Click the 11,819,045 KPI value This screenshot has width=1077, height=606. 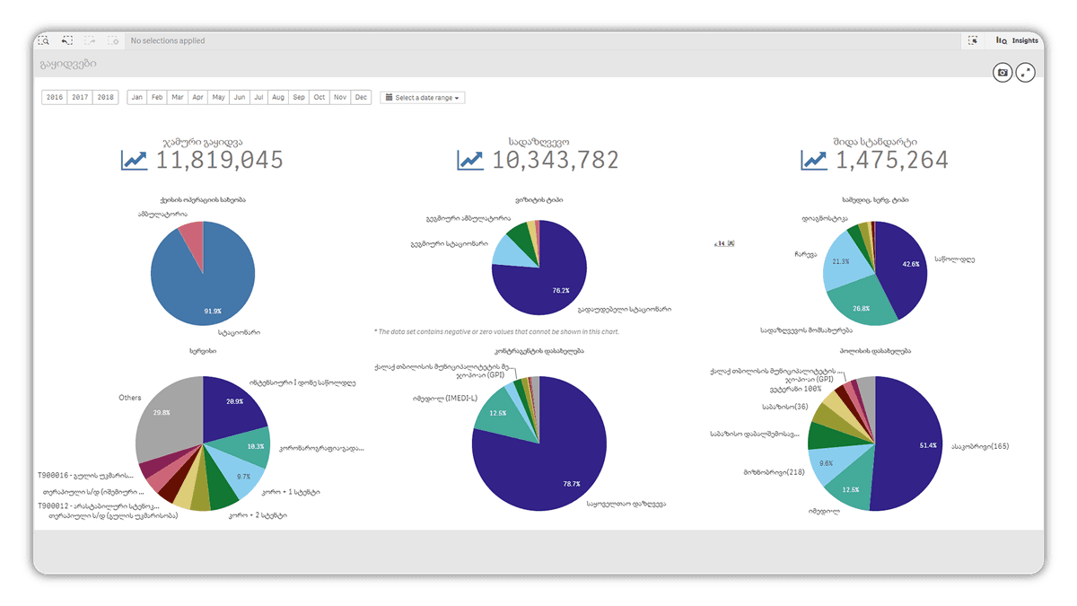pos(219,161)
